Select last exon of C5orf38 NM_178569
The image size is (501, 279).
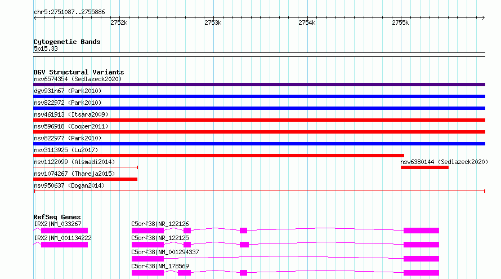[421, 273]
